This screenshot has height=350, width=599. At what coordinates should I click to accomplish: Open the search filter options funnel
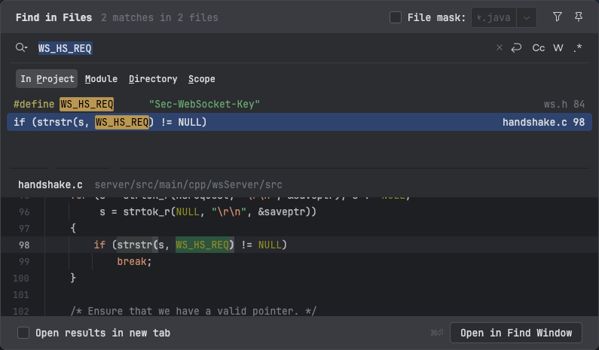pyautogui.click(x=558, y=17)
